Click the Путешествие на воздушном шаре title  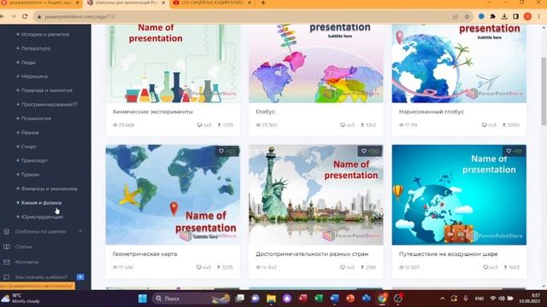point(448,254)
